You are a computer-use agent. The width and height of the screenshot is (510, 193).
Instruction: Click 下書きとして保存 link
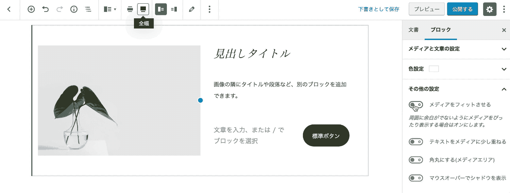pos(379,9)
